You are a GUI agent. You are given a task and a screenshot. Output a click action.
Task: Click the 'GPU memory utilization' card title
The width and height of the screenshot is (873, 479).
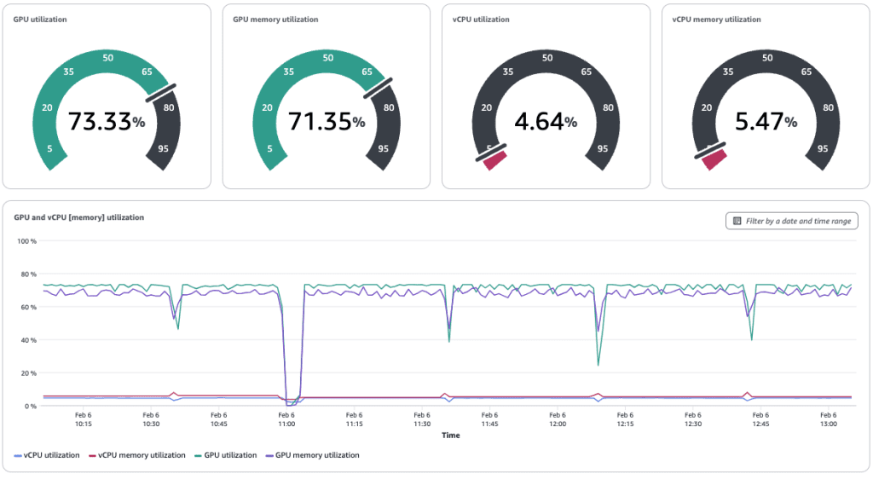[x=275, y=19]
